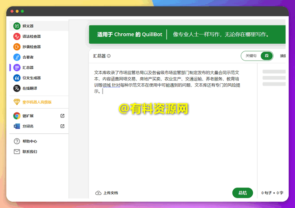The width and height of the screenshot is (295, 208).
Task: Click the yellow minimize window button
Action: coord(17,11)
